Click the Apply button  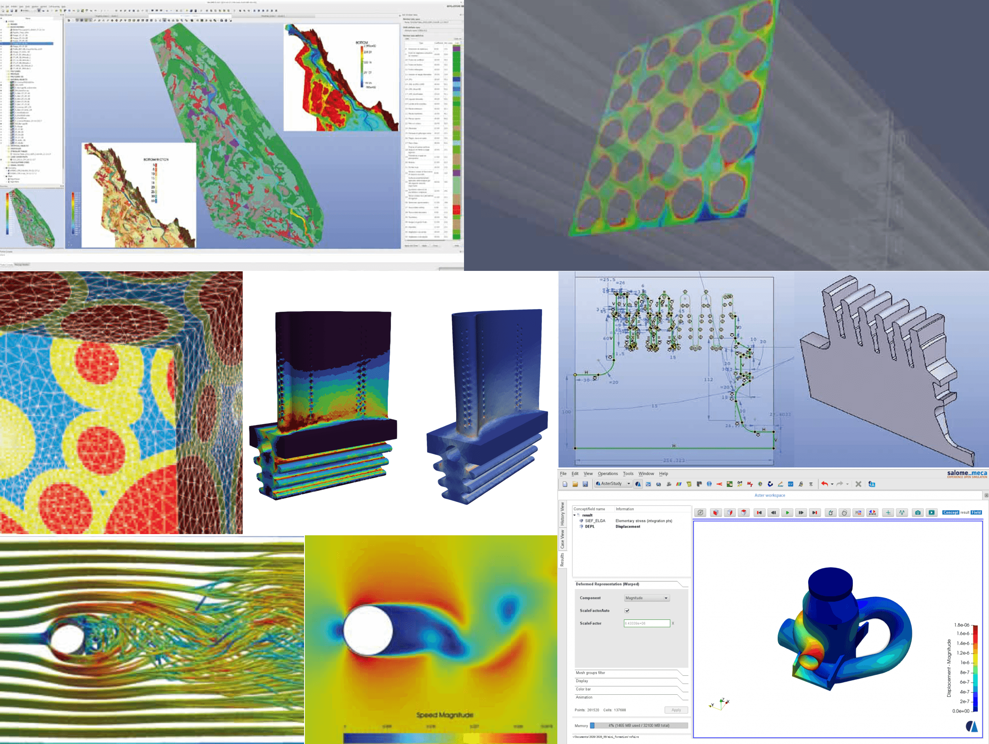(x=676, y=710)
